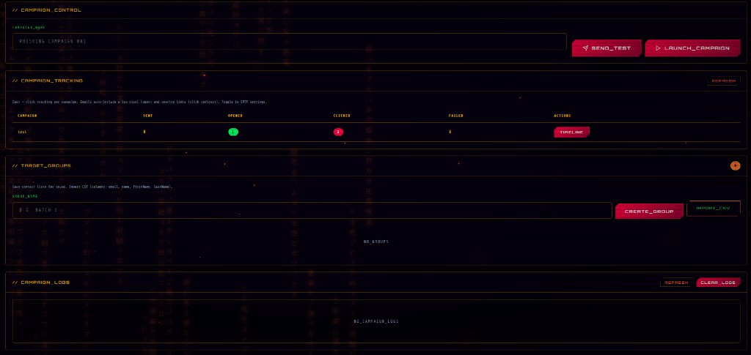Click the CREATE_GROUP button
The image size is (751, 355).
[x=649, y=212]
